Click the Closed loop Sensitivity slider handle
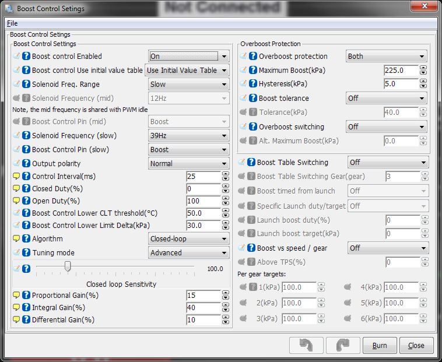This screenshot has width=442, height=362. [68, 266]
